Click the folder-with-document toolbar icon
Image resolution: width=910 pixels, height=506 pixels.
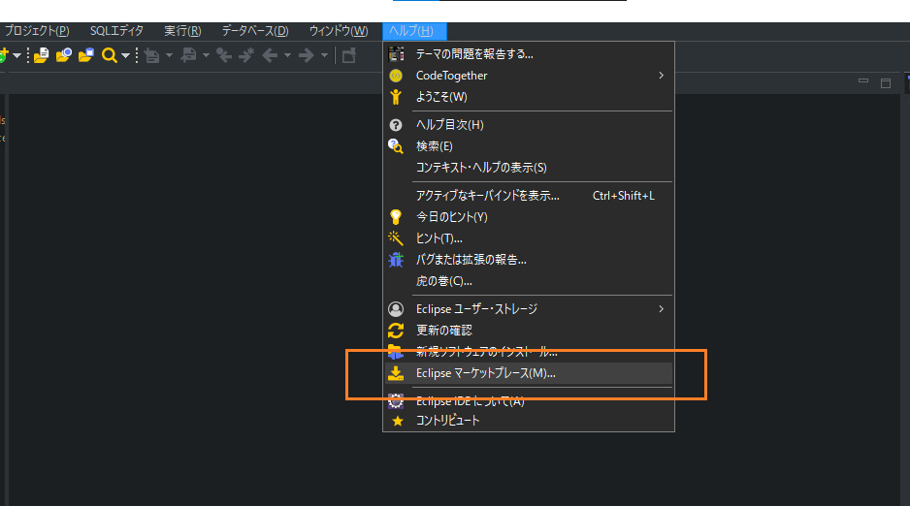coord(41,55)
